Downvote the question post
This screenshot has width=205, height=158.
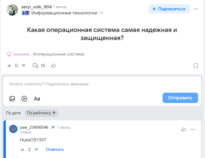pyautogui.click(x=24, y=66)
